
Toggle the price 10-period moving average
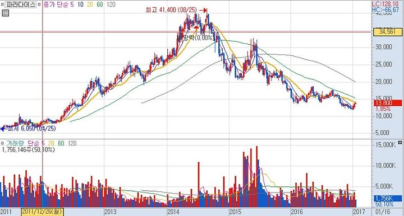tap(80, 4)
